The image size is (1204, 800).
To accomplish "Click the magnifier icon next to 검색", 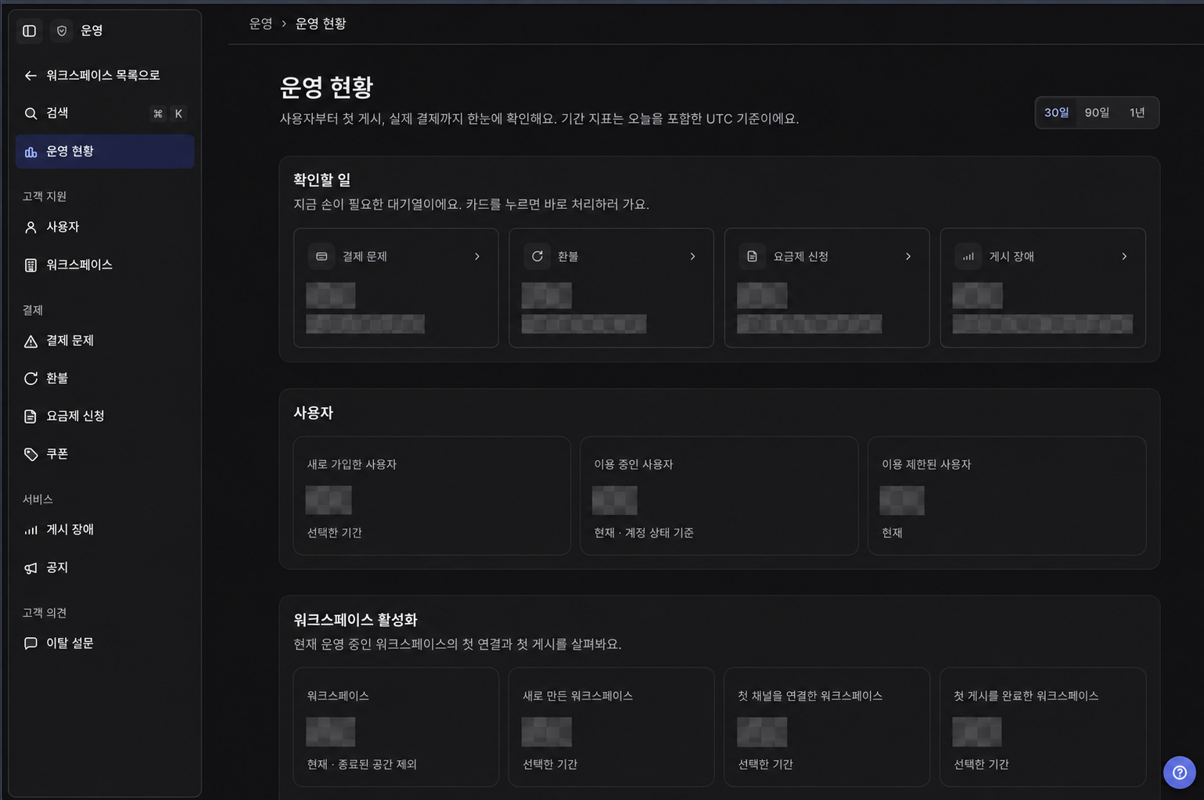I will click(31, 114).
